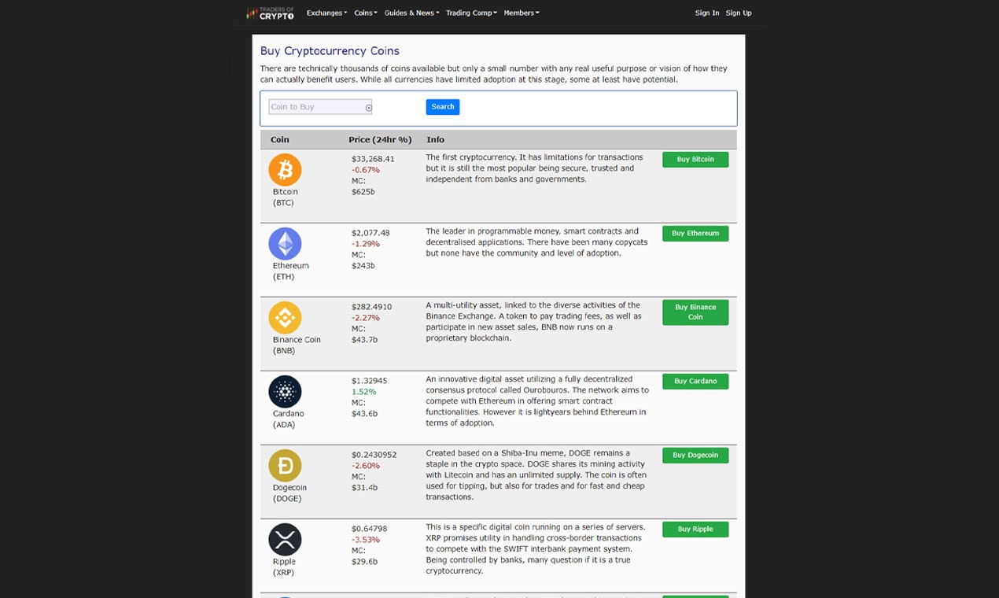This screenshot has height=598, width=999.
Task: Click the Buy Dogecoin button
Action: [x=695, y=455]
